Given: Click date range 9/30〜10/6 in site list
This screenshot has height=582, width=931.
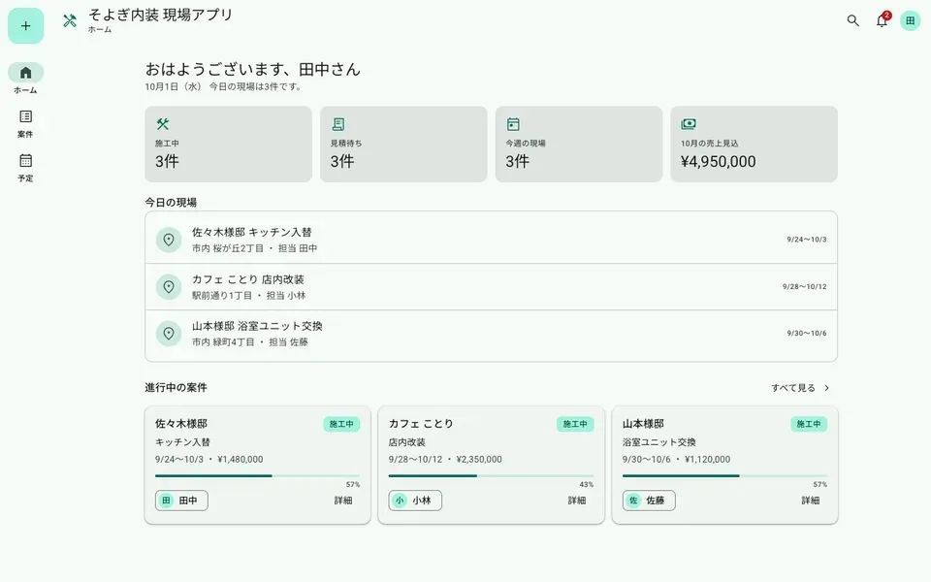Looking at the screenshot, I should [x=806, y=333].
